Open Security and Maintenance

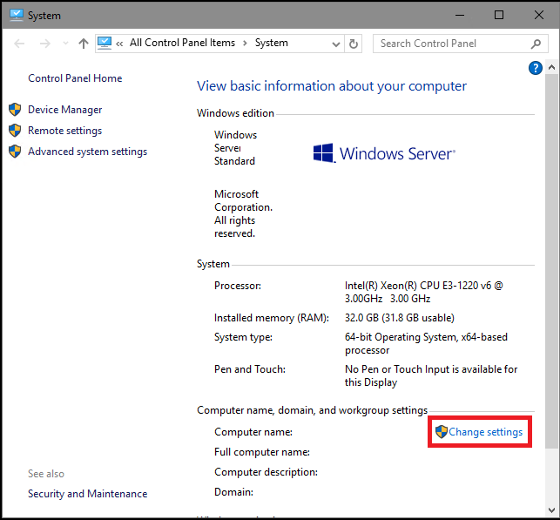click(x=87, y=494)
